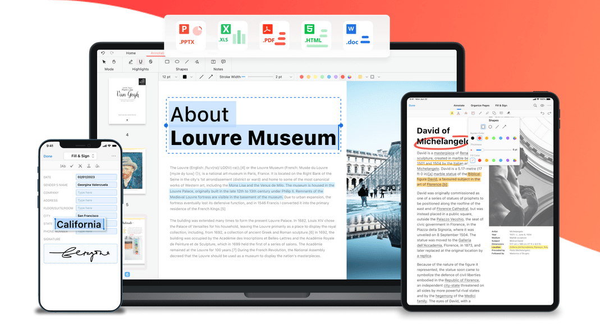
Task: Tap Done on the phone
Action: 48,156
